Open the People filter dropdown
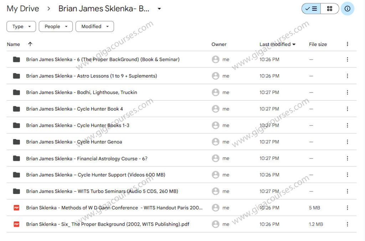The height and width of the screenshot is (241, 365). (x=56, y=26)
